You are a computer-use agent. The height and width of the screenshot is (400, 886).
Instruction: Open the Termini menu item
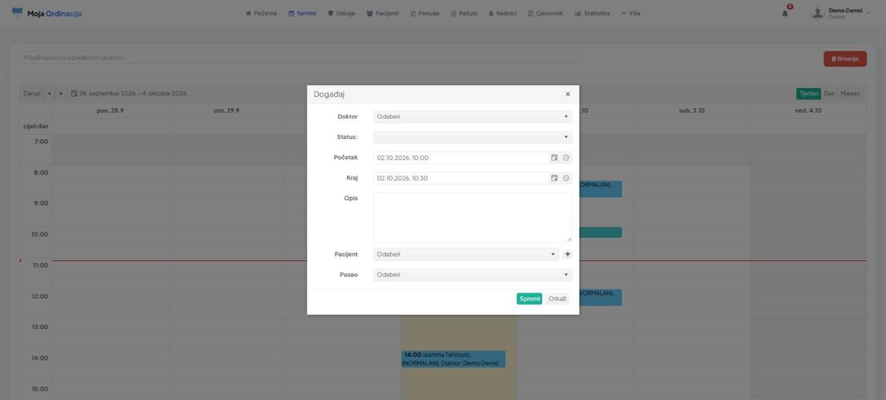(302, 13)
